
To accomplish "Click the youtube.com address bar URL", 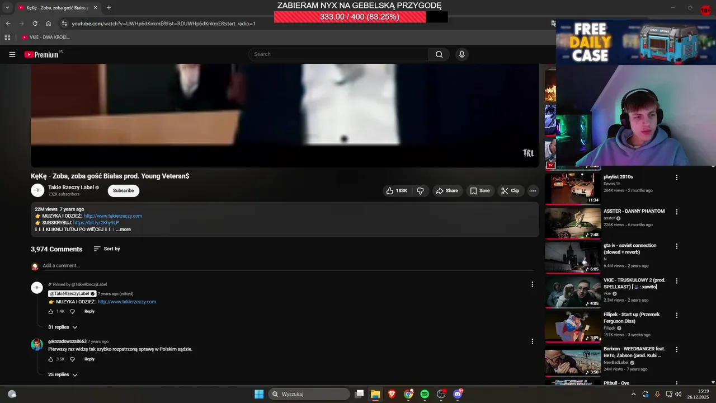I will (163, 24).
